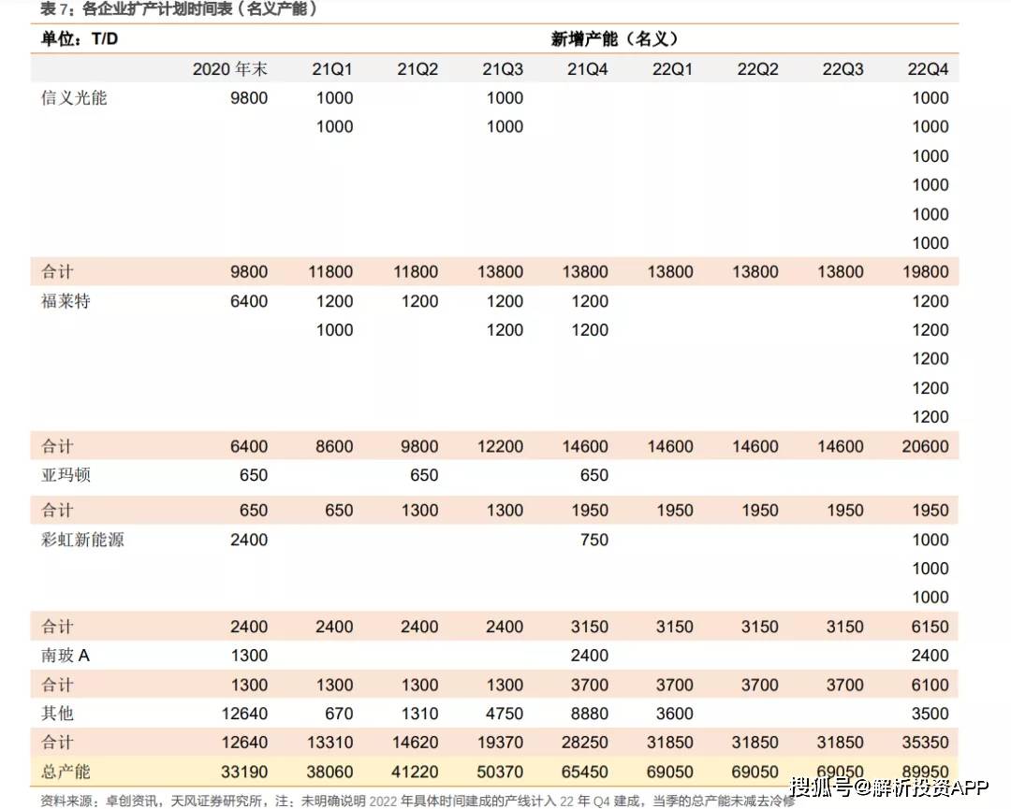The width and height of the screenshot is (1011, 809).
Task: Select the 彩虹新能源 row label
Action: 82,540
